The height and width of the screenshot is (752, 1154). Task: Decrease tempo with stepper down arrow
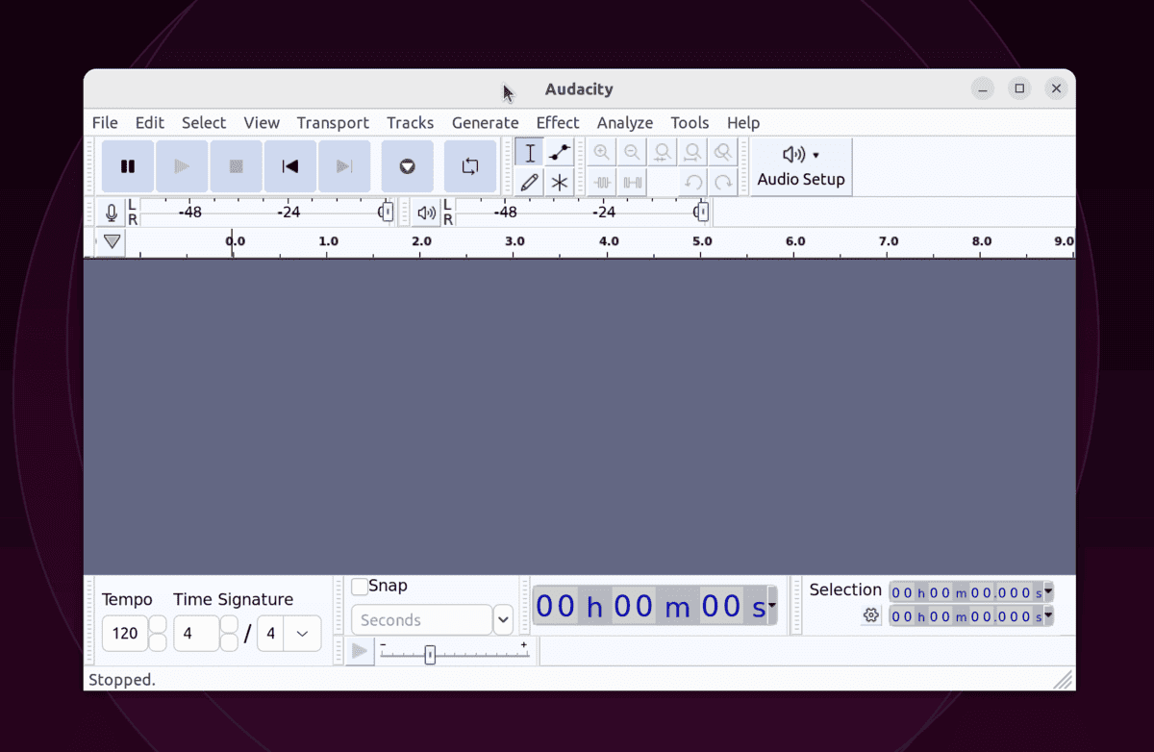(158, 642)
